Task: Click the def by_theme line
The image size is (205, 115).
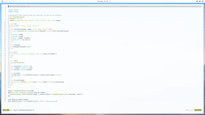Action: (x=15, y=73)
